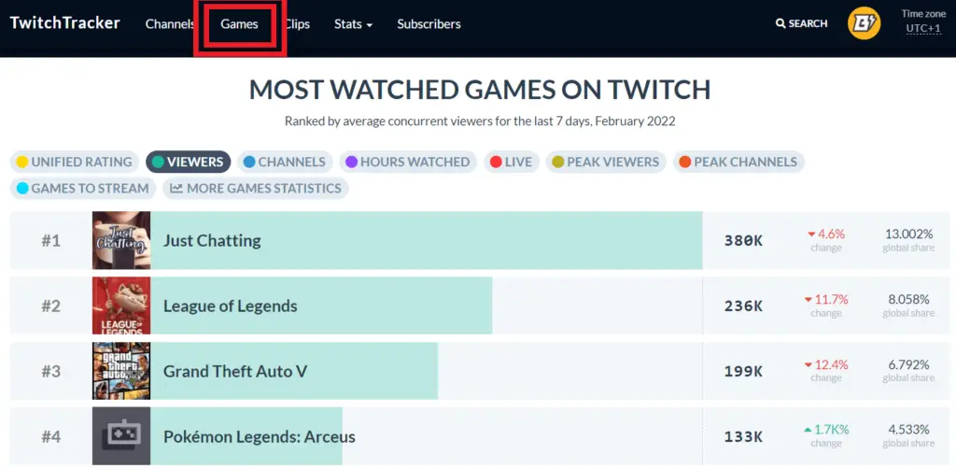Viewport: 956px width, 469px height.
Task: Click the Pokémon Legends placeholder game icon
Action: click(x=121, y=436)
